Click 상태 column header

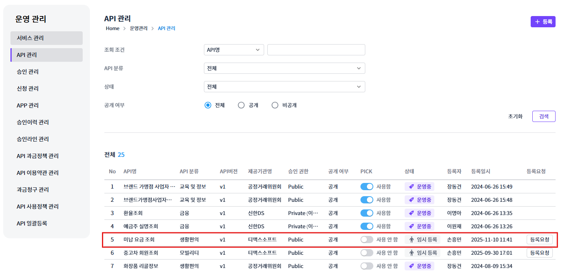click(x=409, y=171)
